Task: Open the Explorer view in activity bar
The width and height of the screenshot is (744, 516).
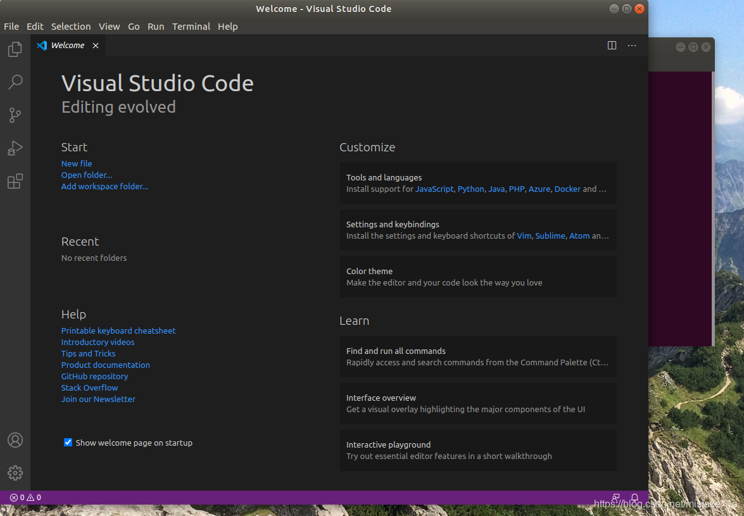Action: 15,49
